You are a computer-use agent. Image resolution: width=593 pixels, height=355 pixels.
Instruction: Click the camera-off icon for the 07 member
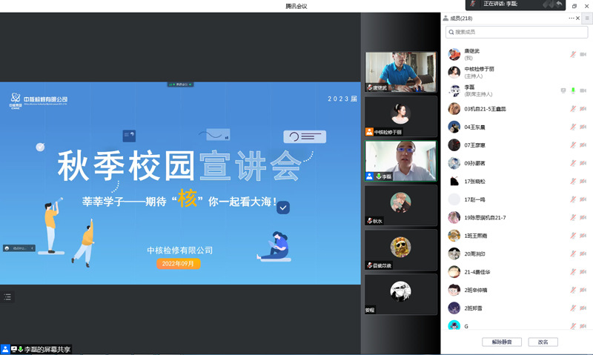click(x=583, y=145)
